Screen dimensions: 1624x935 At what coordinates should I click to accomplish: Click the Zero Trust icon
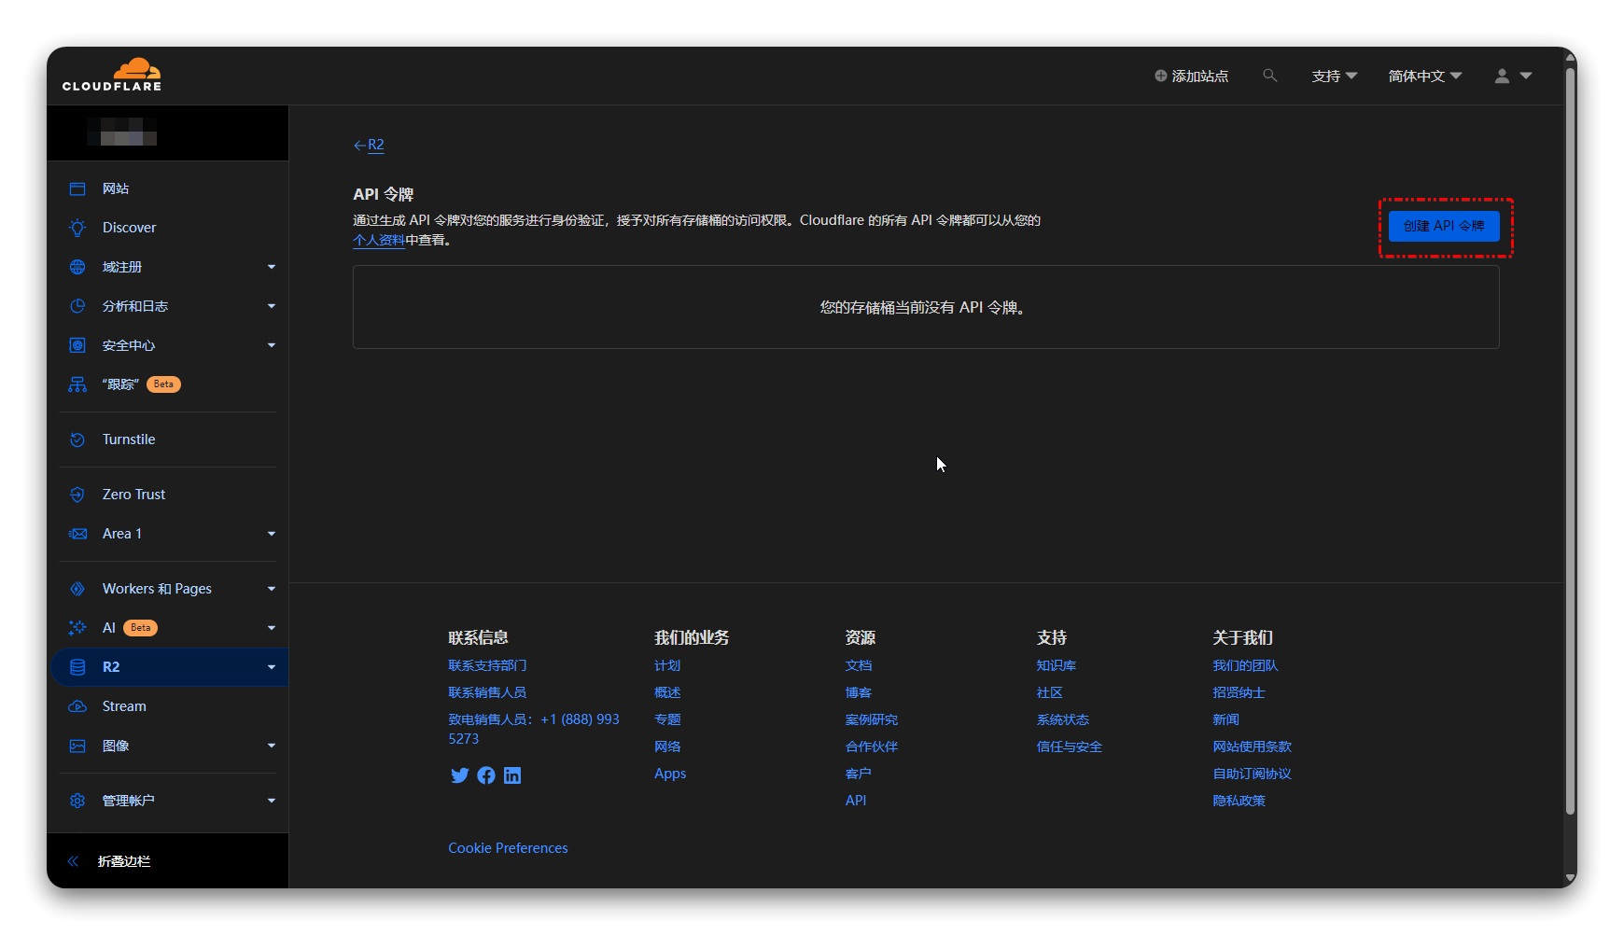tap(77, 495)
